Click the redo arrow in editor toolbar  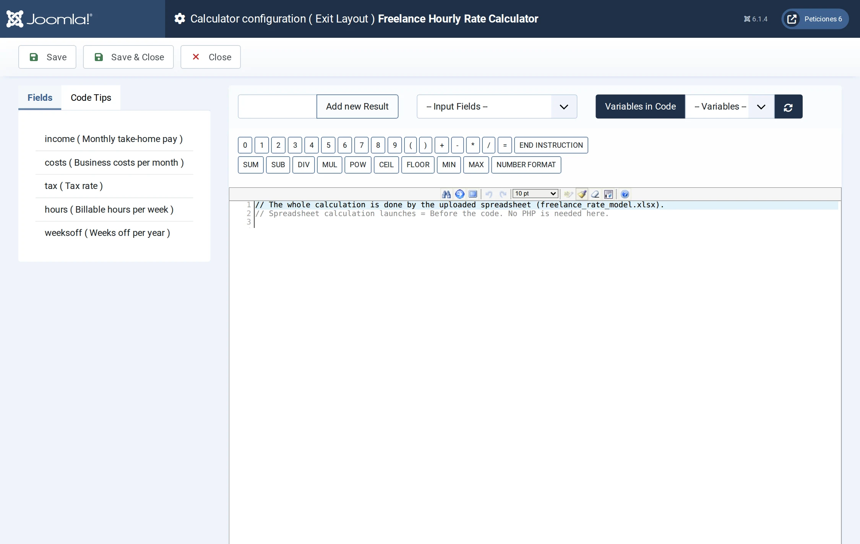coord(503,194)
